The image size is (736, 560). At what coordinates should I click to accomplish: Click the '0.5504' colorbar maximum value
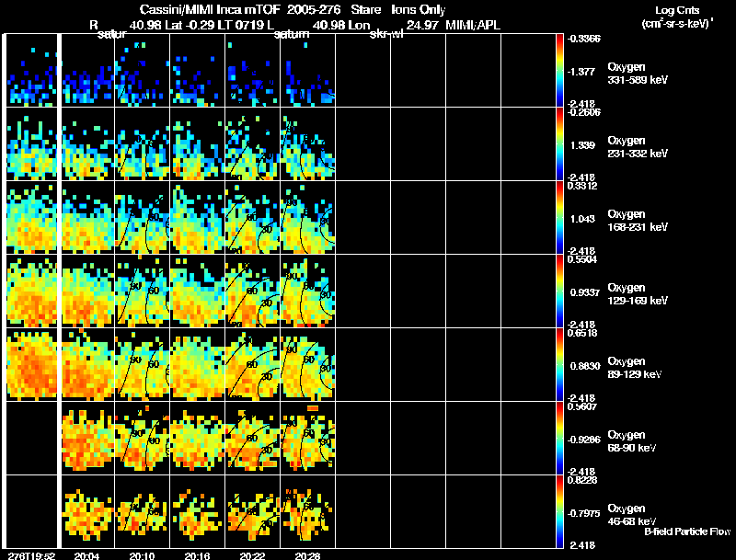(582, 259)
